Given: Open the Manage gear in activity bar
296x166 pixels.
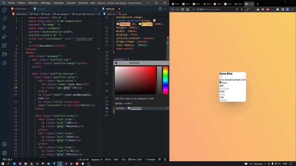Looking at the screenshot, I should [4, 153].
